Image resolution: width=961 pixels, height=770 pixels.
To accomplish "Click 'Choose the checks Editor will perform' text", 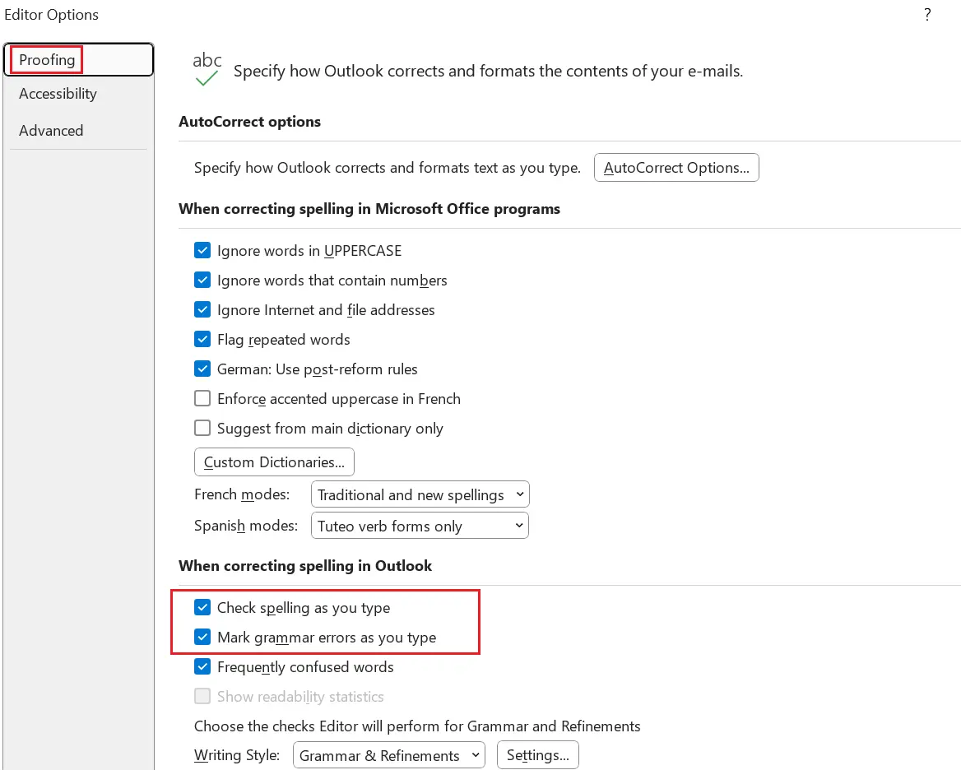I will coord(417,726).
